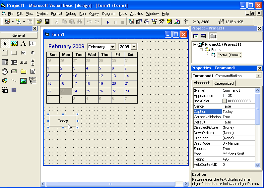Viewport: 264px width, 188px height.
Task: Switch to the Categorized properties tab
Action: [224, 83]
